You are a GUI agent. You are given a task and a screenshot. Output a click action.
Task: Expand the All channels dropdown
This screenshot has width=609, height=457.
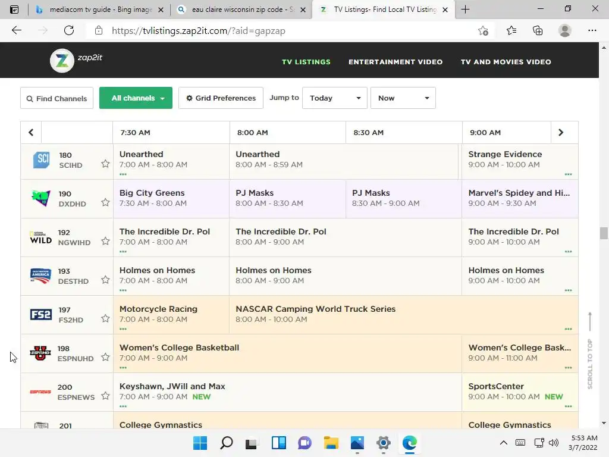click(x=136, y=98)
